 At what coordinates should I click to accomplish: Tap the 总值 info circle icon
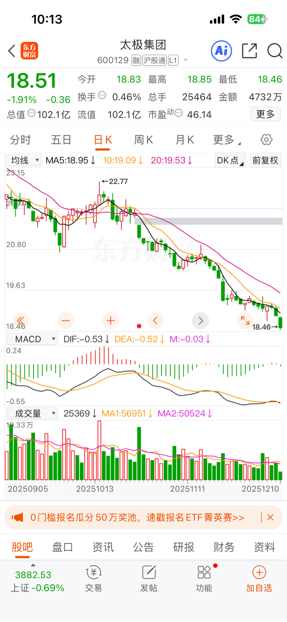[x=32, y=113]
